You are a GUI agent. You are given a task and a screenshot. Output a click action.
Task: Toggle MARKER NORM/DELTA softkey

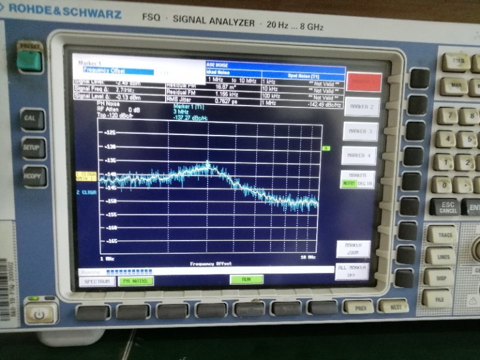pyautogui.click(x=357, y=179)
